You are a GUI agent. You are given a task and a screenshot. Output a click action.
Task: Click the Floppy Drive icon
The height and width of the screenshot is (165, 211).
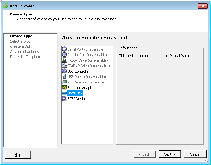[x=64, y=60]
